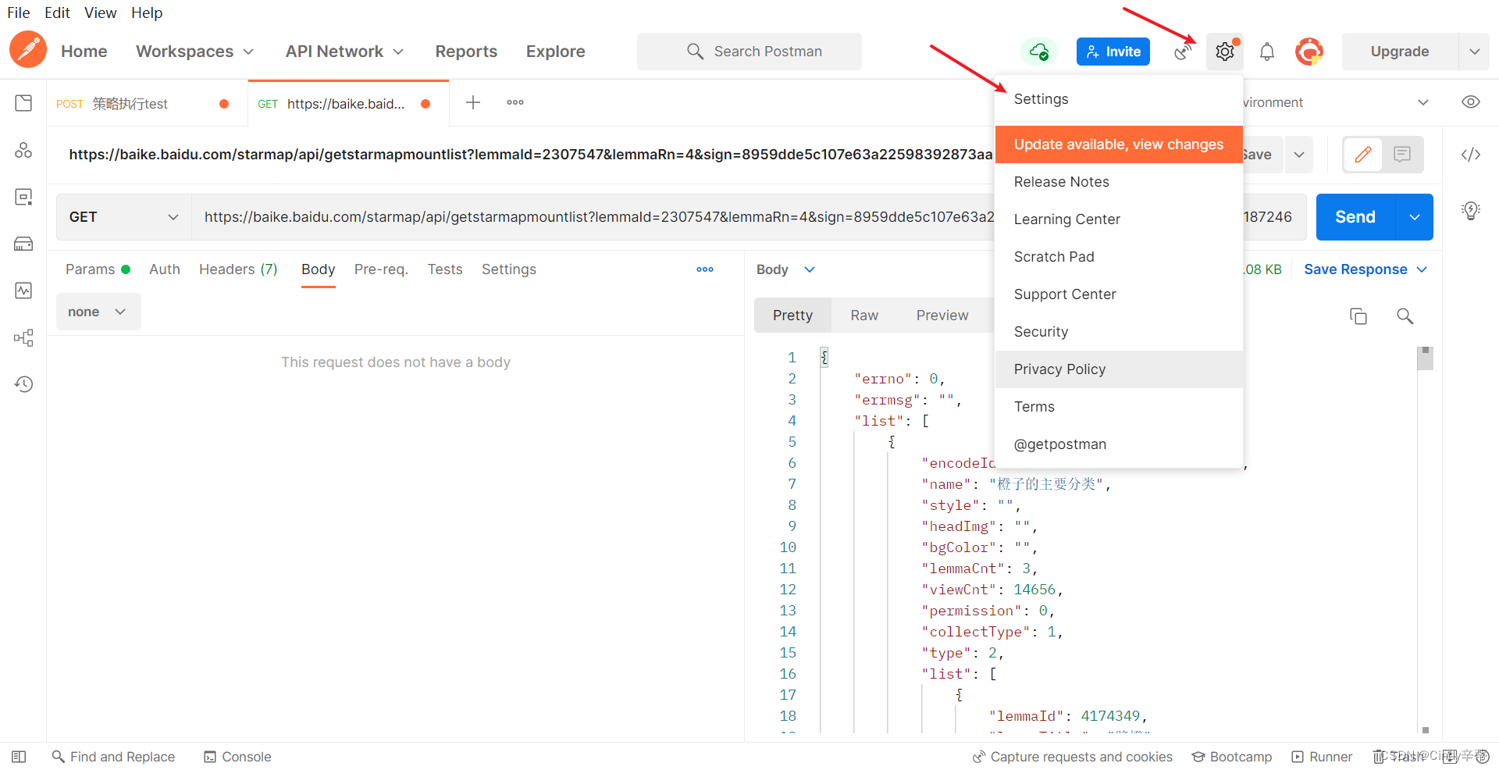
Task: Select Settings from the gear menu
Action: (1119, 99)
